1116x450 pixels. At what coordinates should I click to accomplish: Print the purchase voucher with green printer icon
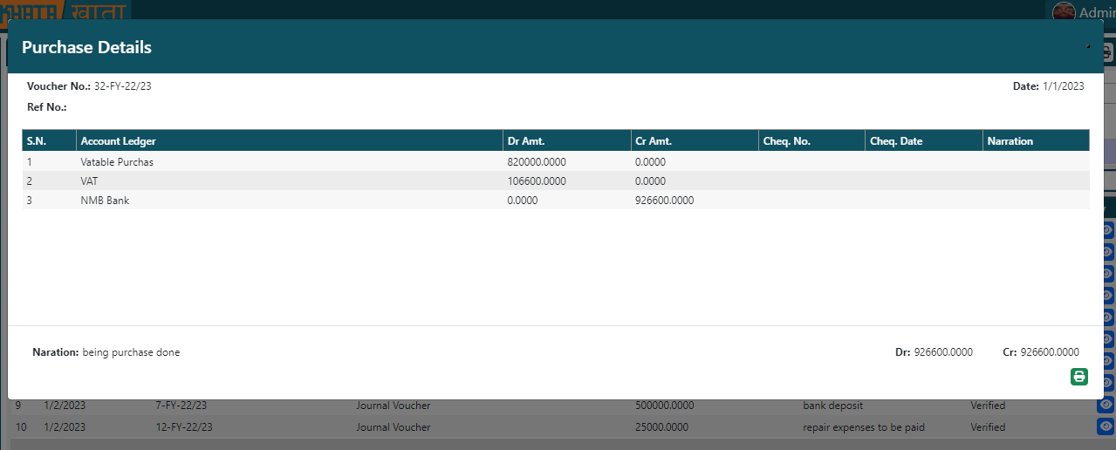(1079, 377)
